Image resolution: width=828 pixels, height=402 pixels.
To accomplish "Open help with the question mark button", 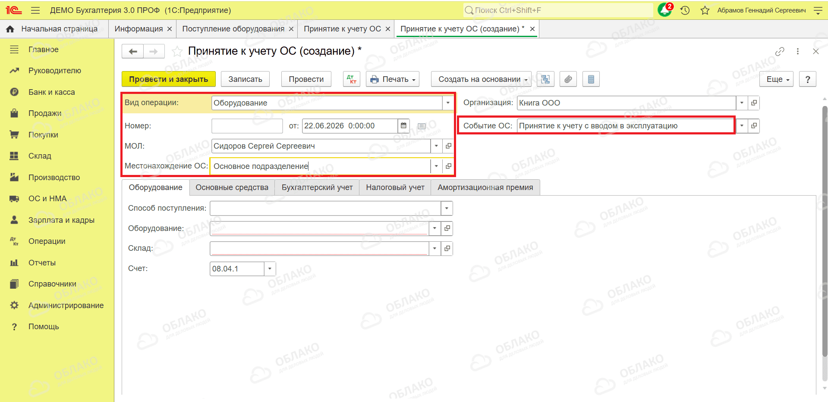I will (x=808, y=79).
